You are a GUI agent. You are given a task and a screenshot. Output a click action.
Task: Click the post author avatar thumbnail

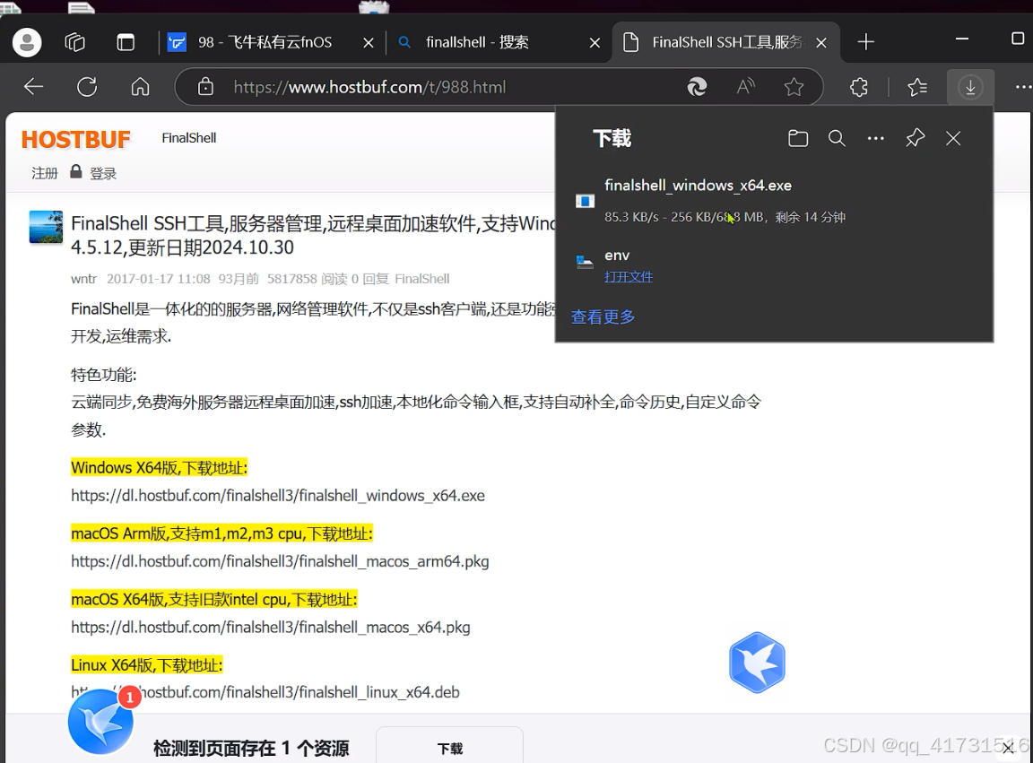pyautogui.click(x=46, y=228)
